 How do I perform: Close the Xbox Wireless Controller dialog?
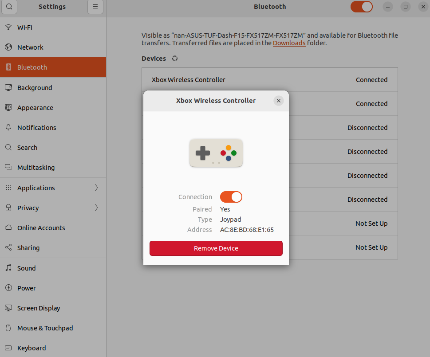pos(279,101)
